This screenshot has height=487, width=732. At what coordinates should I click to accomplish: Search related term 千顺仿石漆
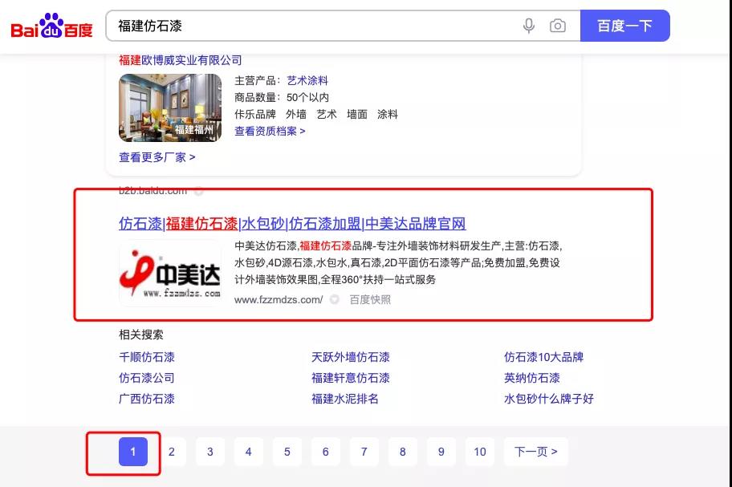coord(147,357)
